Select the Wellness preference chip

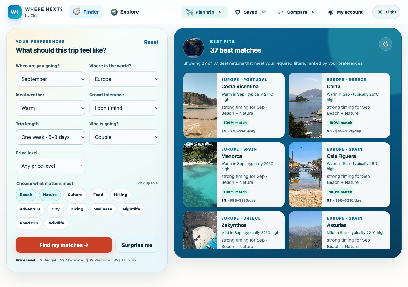coord(103,209)
